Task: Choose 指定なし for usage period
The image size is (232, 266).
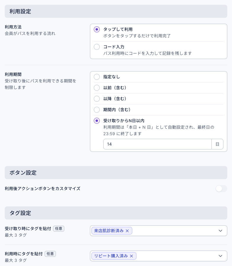Action: coord(97,77)
